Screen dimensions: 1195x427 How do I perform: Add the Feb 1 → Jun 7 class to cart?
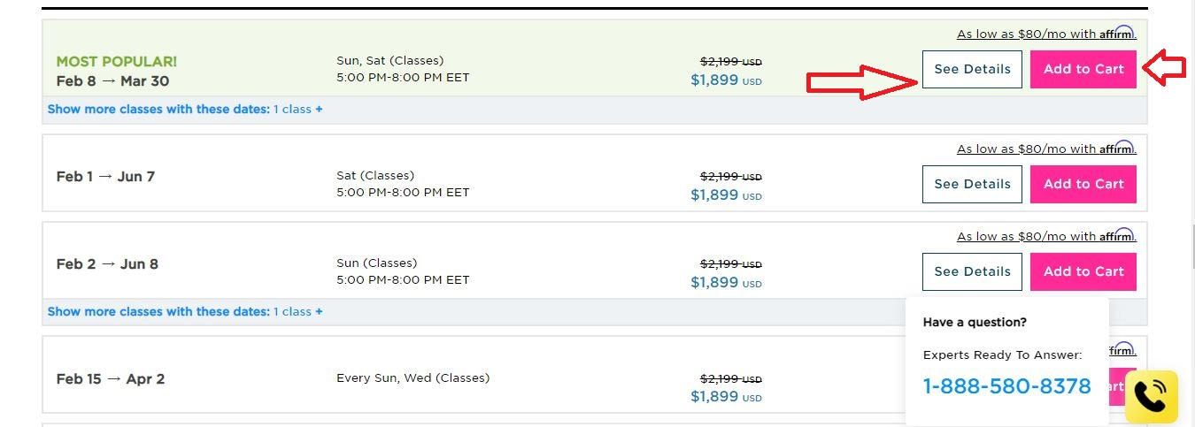[1083, 184]
